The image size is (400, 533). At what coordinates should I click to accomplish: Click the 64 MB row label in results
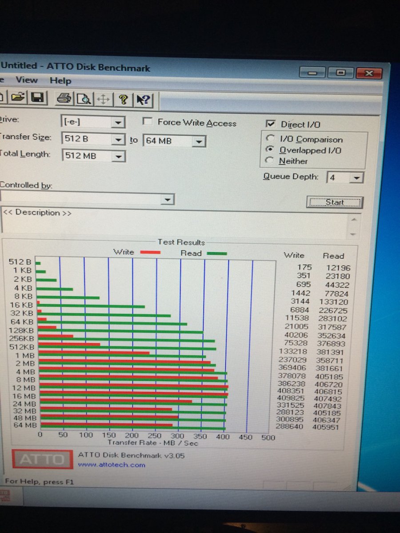click(25, 426)
